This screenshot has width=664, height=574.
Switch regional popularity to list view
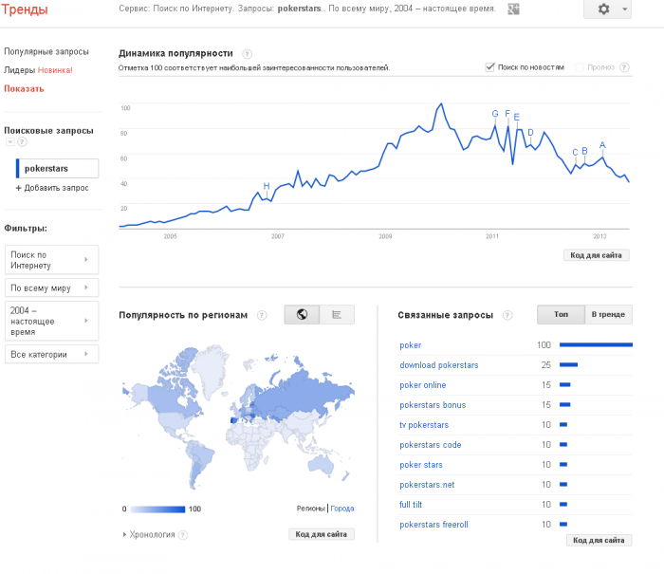point(337,314)
